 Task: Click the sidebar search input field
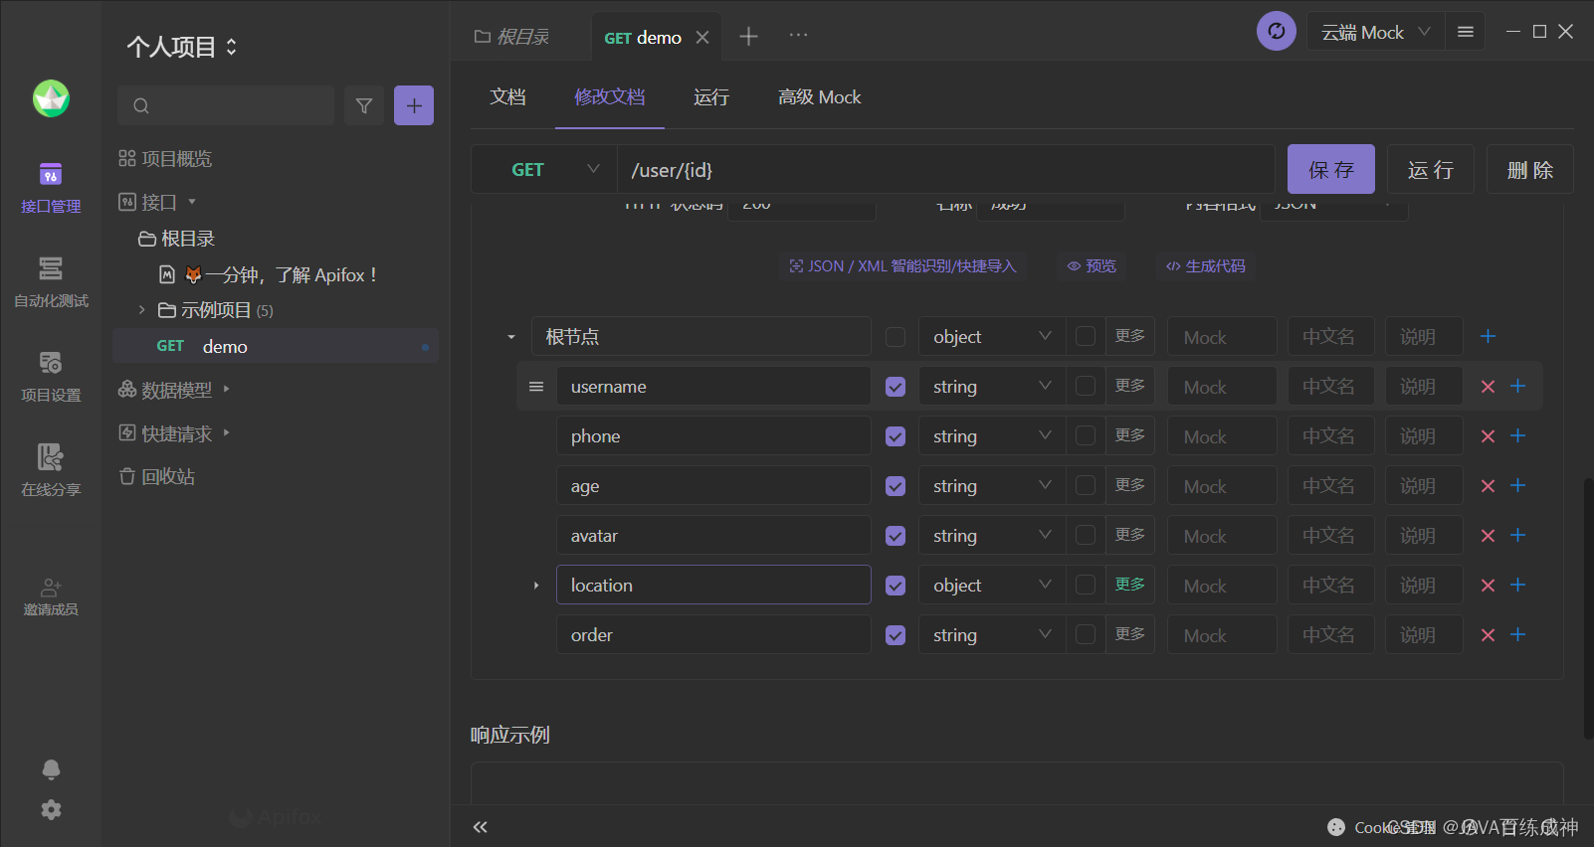226,105
